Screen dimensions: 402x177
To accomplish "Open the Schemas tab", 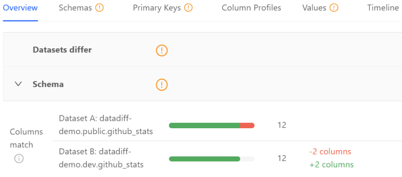I will pyautogui.click(x=75, y=8).
